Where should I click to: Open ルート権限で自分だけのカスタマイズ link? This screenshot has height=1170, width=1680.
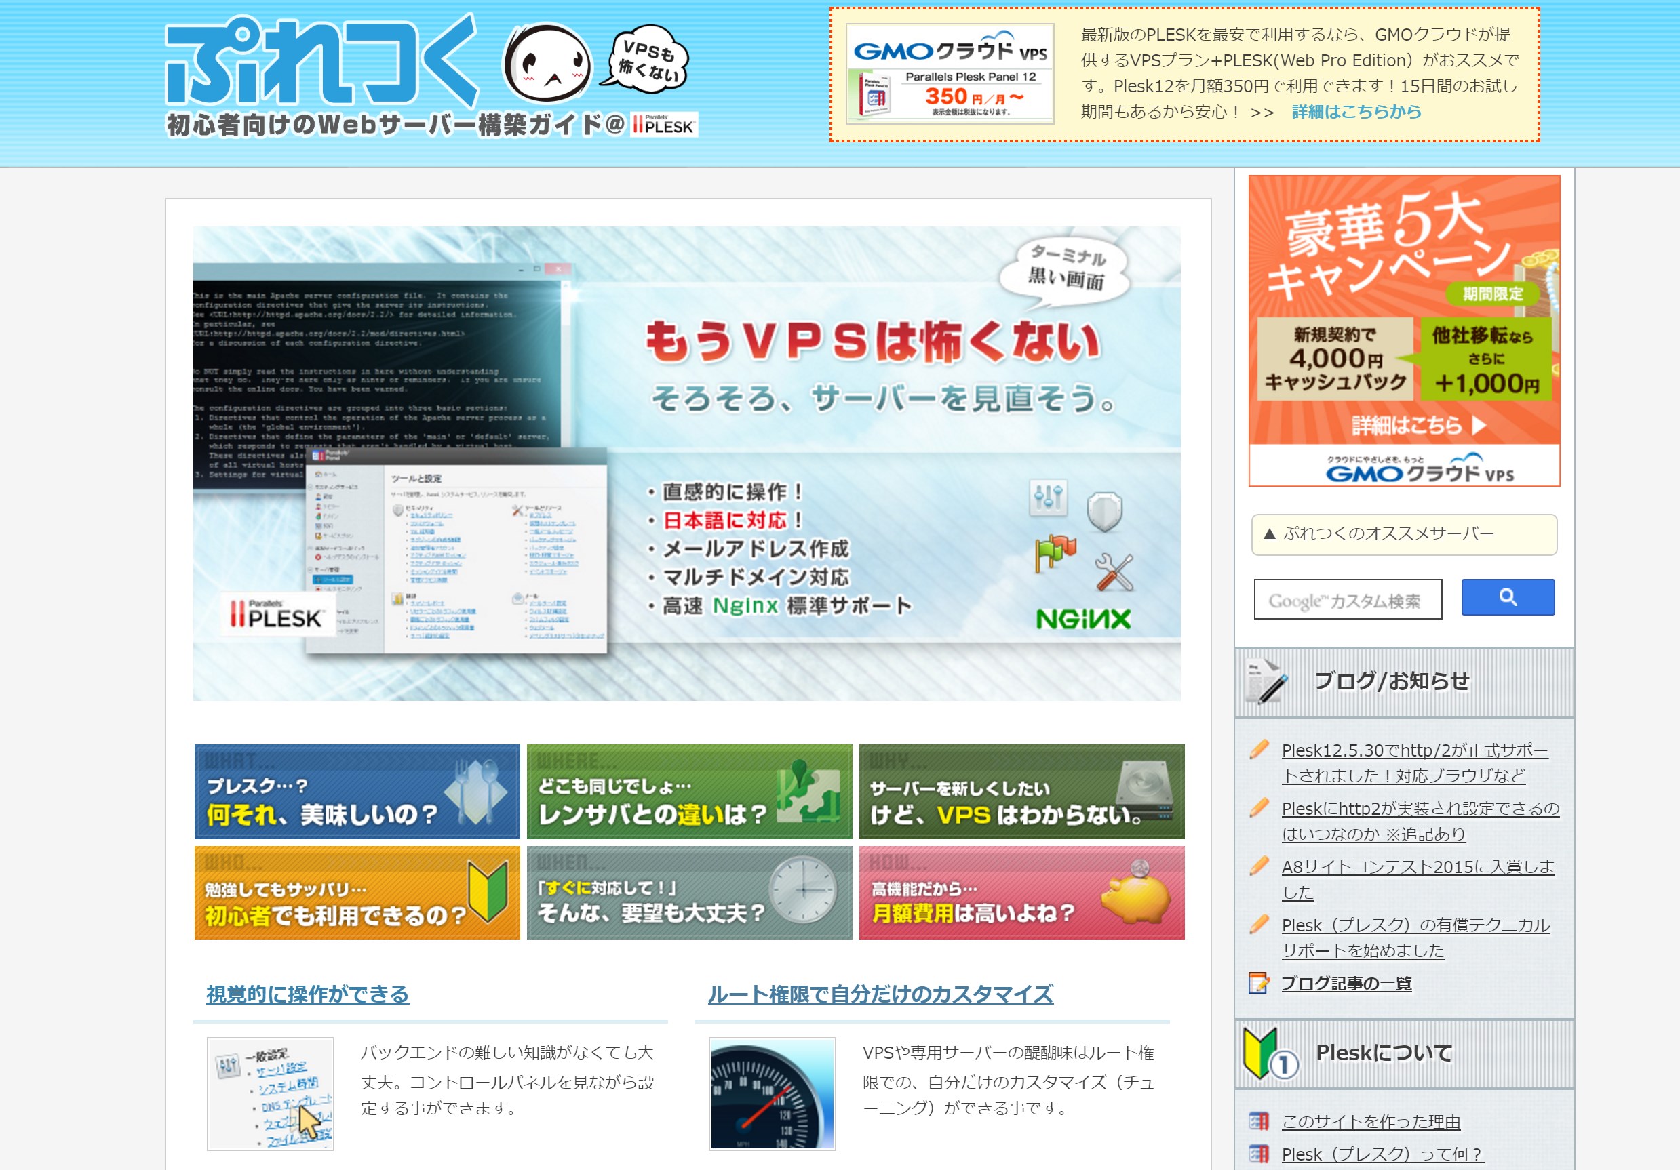(880, 994)
